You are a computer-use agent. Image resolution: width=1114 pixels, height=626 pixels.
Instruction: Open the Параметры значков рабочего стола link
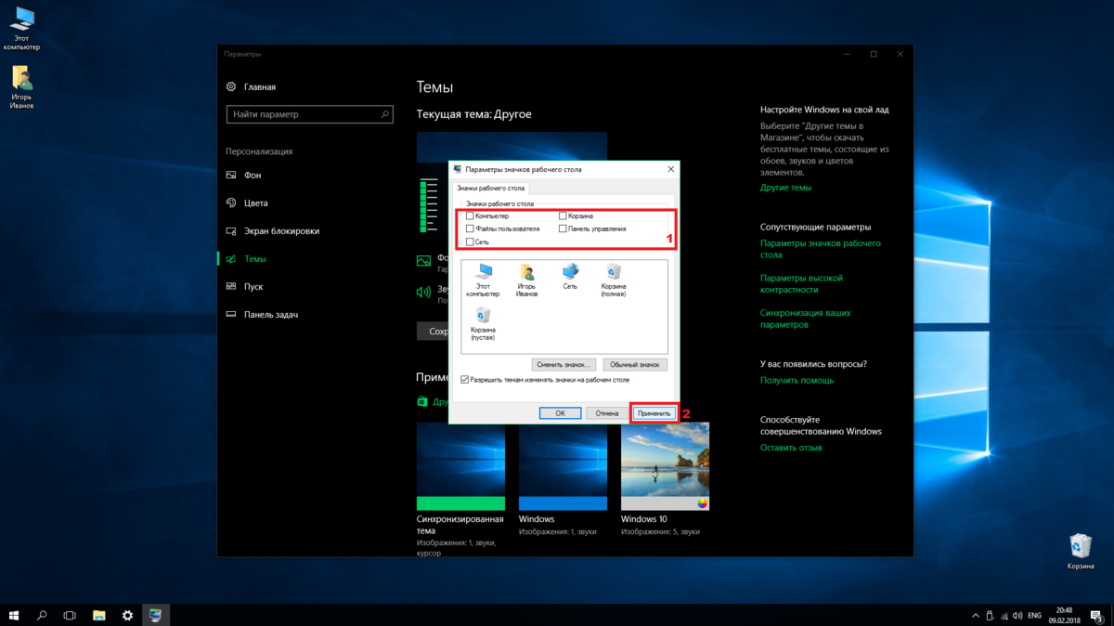pos(821,249)
